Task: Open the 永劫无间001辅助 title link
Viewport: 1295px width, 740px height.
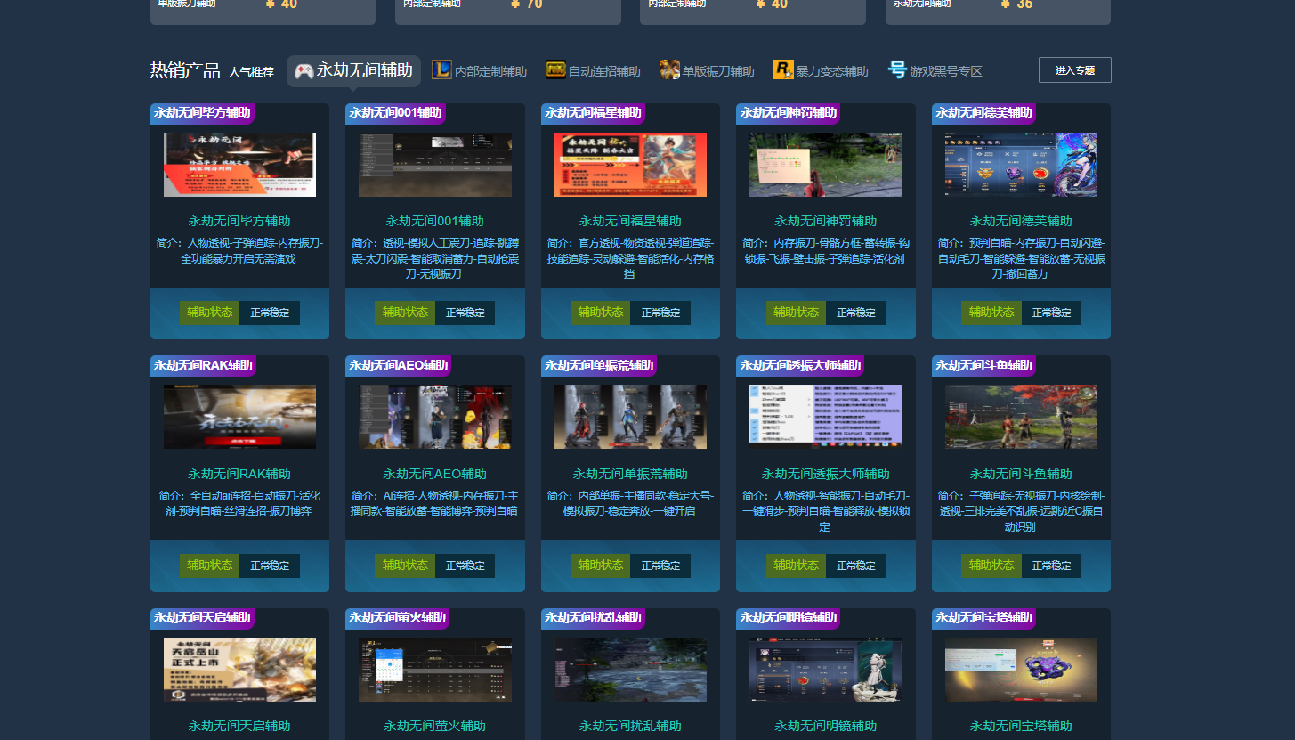Action: click(x=434, y=221)
